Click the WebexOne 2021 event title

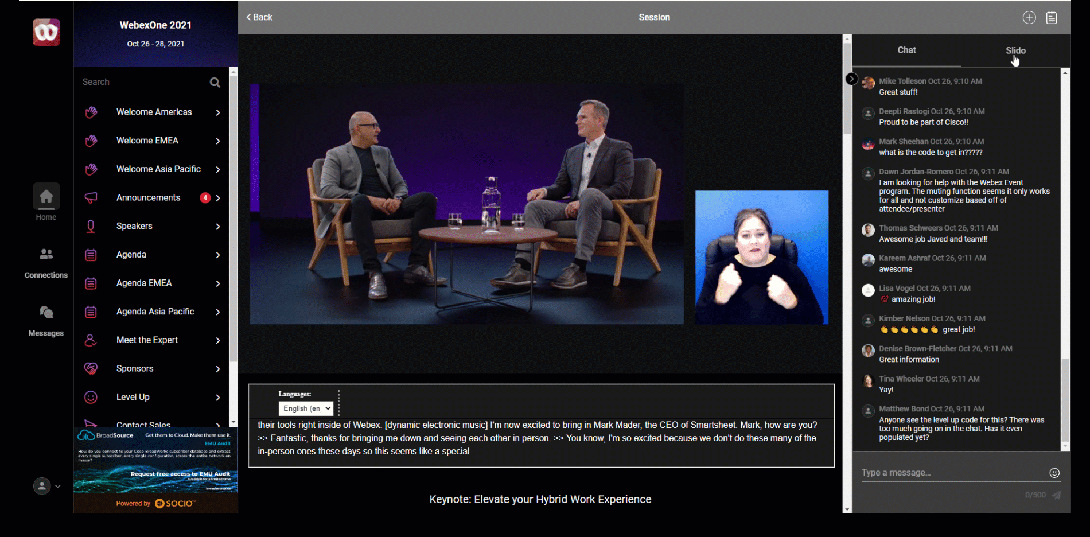pyautogui.click(x=155, y=25)
